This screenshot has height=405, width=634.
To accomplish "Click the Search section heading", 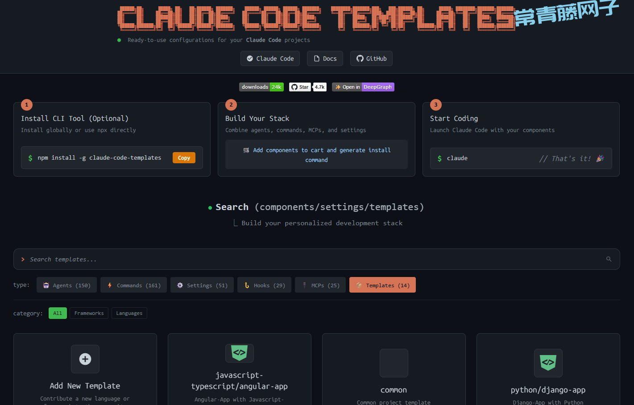I will [x=319, y=207].
